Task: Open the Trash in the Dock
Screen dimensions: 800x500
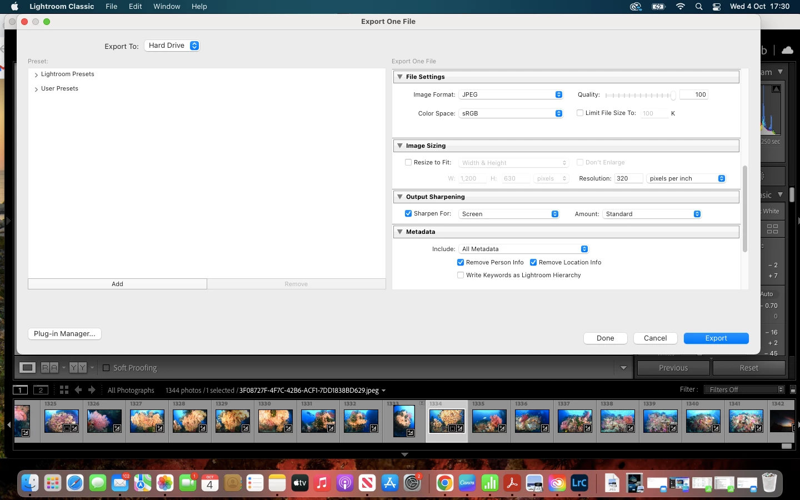Action: coord(769,483)
